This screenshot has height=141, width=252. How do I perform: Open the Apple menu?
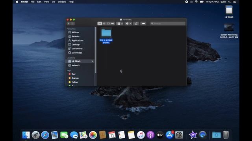coord(17,2)
